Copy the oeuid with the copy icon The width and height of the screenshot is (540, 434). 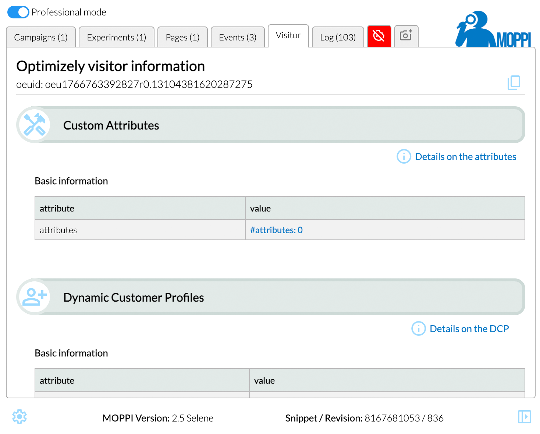(514, 83)
